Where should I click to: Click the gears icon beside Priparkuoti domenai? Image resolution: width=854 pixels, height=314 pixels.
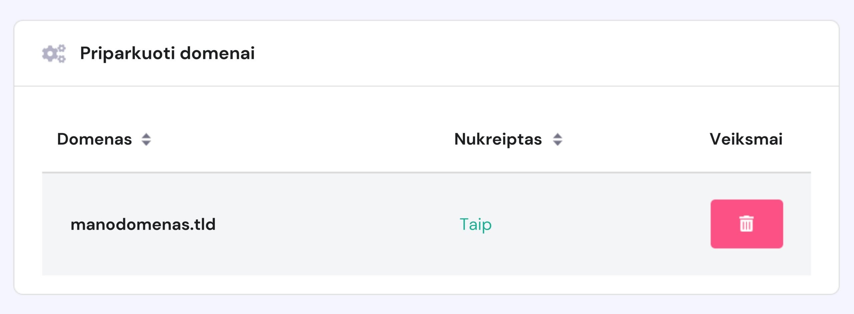[x=54, y=53]
